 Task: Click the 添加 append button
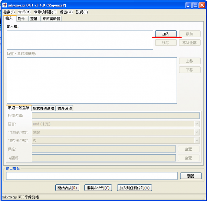click(x=190, y=34)
